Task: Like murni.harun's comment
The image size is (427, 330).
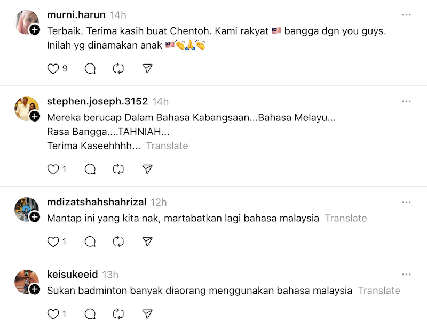Action: point(53,68)
